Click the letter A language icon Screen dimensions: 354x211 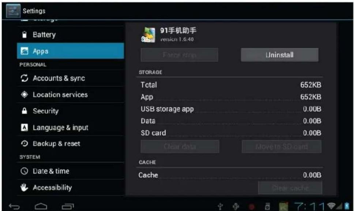pos(25,127)
